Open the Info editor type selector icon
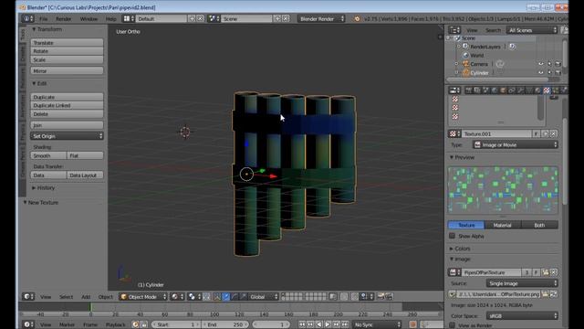584x329 pixels. (x=28, y=18)
